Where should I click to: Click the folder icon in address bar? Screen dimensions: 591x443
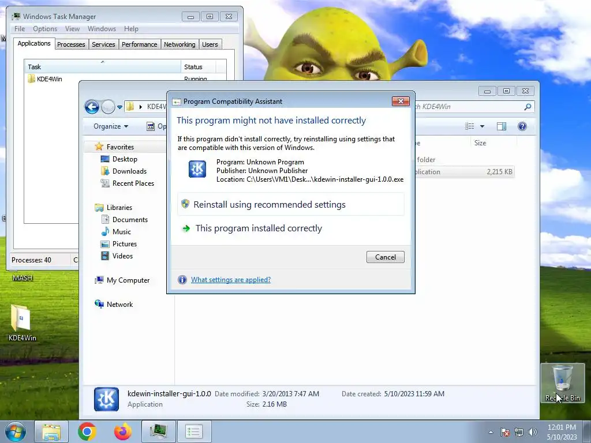(x=130, y=107)
